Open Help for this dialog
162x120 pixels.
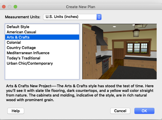[16, 111]
